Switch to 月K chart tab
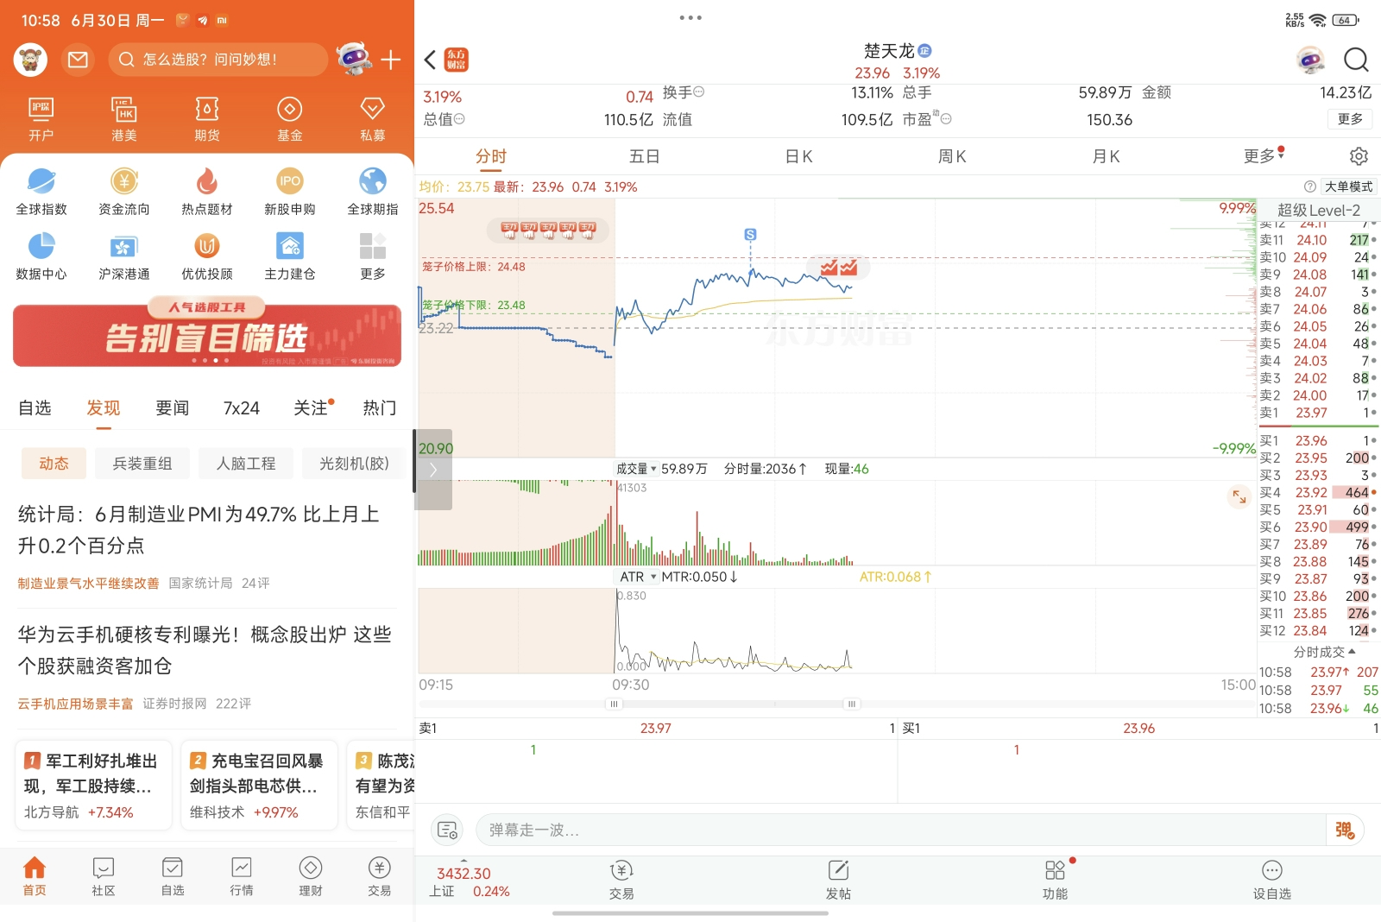Image resolution: width=1381 pixels, height=922 pixels. 1106,156
